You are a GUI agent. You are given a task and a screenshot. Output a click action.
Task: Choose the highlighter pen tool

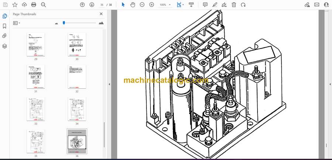point(215,5)
